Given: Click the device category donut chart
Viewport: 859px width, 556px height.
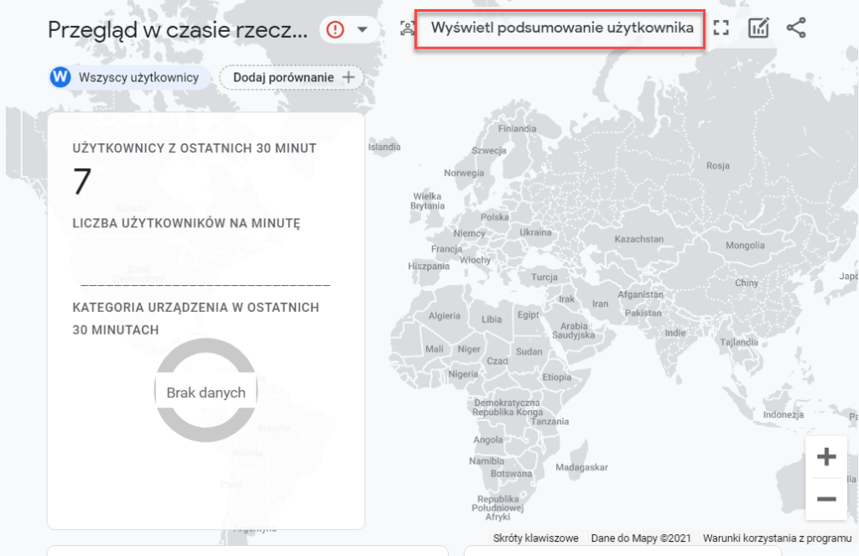Looking at the screenshot, I should tap(206, 392).
